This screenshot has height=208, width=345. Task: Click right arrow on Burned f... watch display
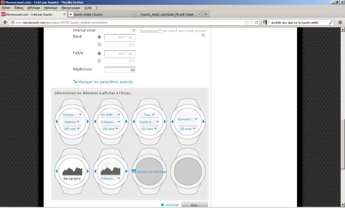click(x=204, y=122)
